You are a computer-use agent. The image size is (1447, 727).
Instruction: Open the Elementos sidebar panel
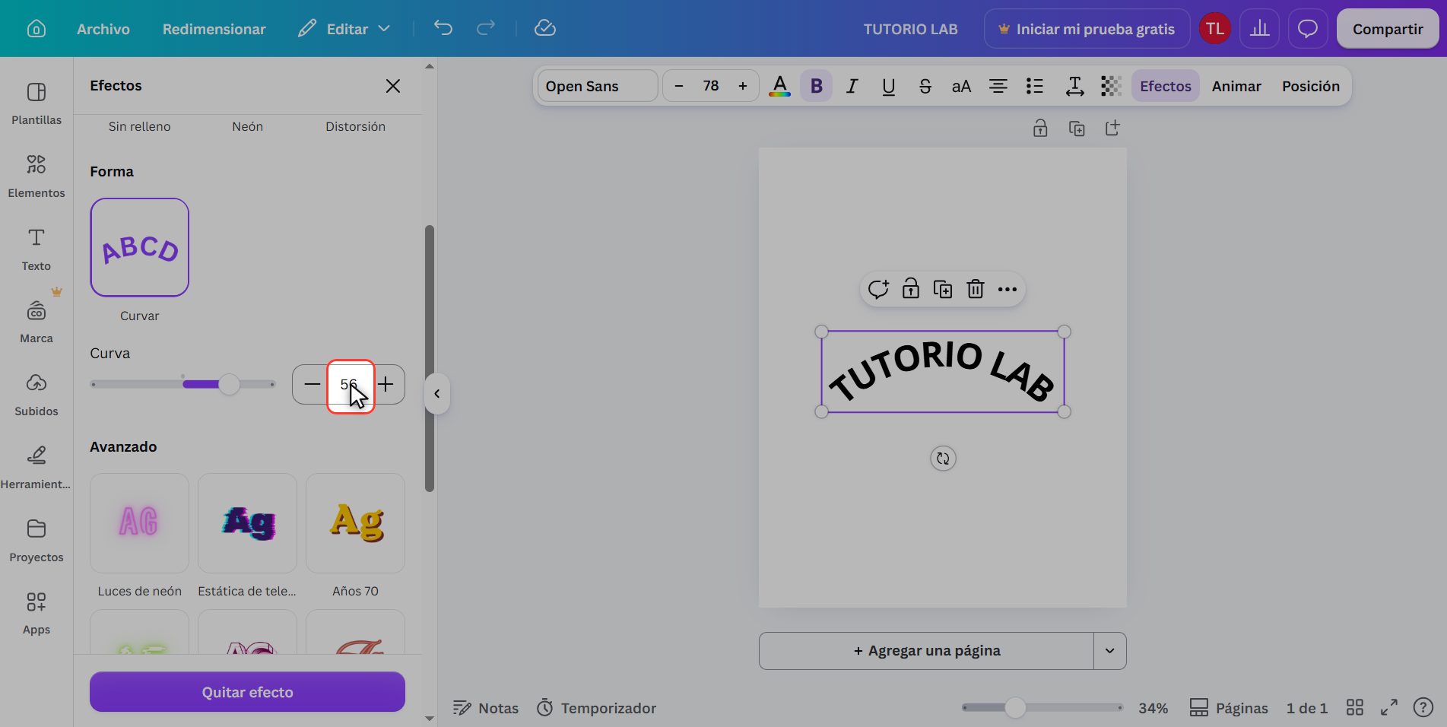tap(36, 176)
